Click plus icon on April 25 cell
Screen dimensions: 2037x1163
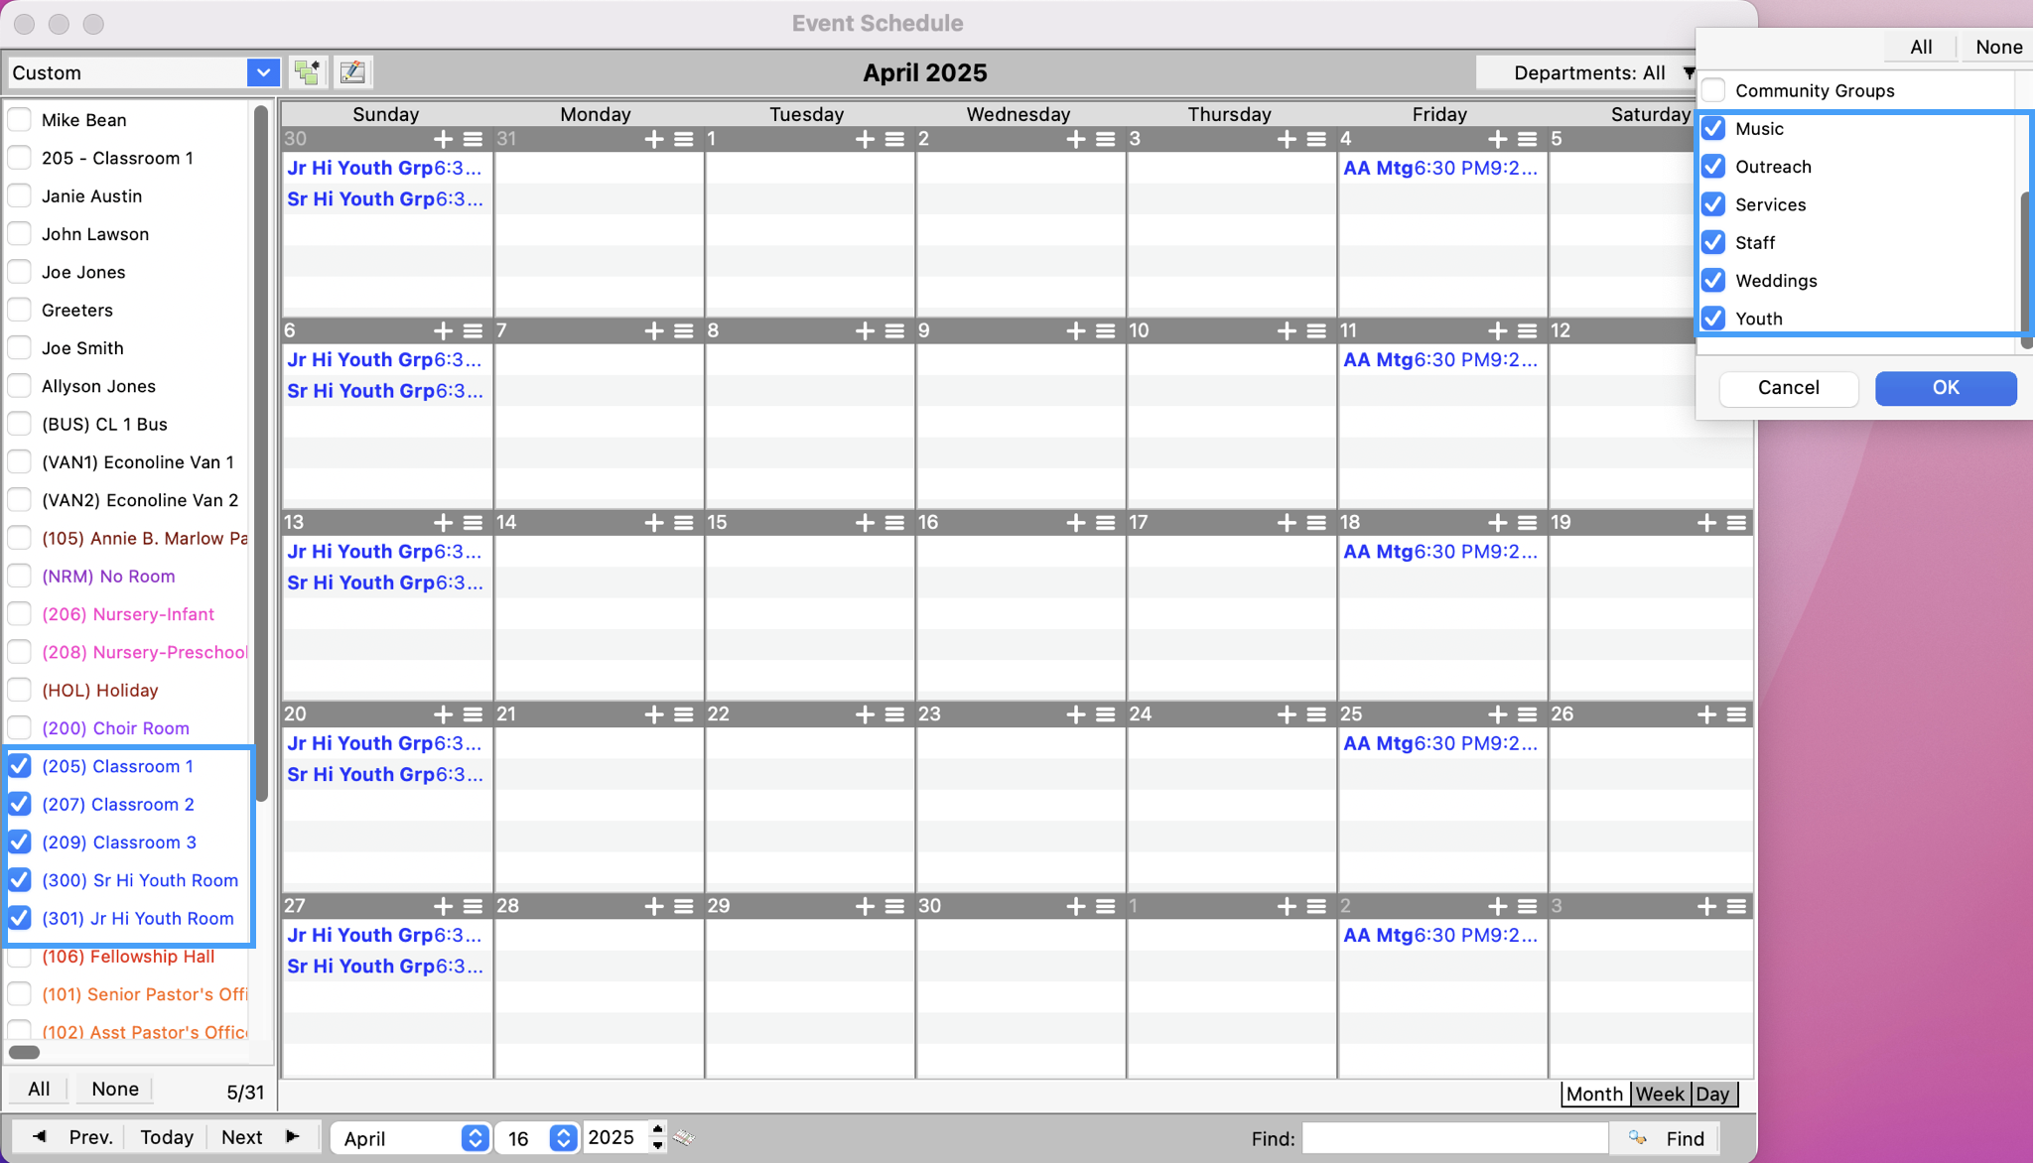click(x=1497, y=714)
